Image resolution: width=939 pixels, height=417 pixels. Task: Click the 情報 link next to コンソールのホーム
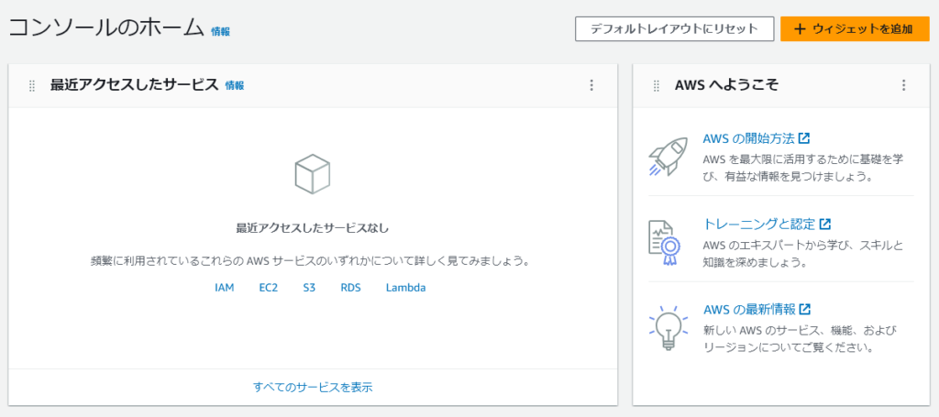220,31
